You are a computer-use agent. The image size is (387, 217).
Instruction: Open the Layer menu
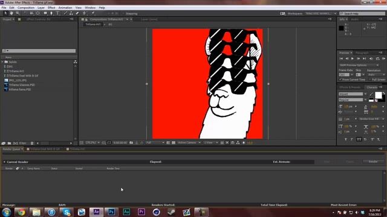[x=41, y=8]
